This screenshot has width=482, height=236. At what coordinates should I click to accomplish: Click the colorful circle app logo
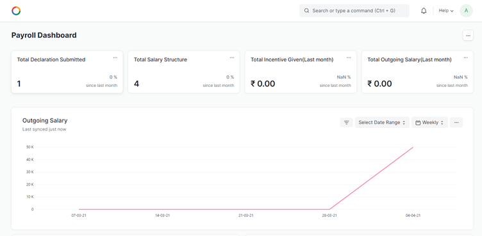16,11
